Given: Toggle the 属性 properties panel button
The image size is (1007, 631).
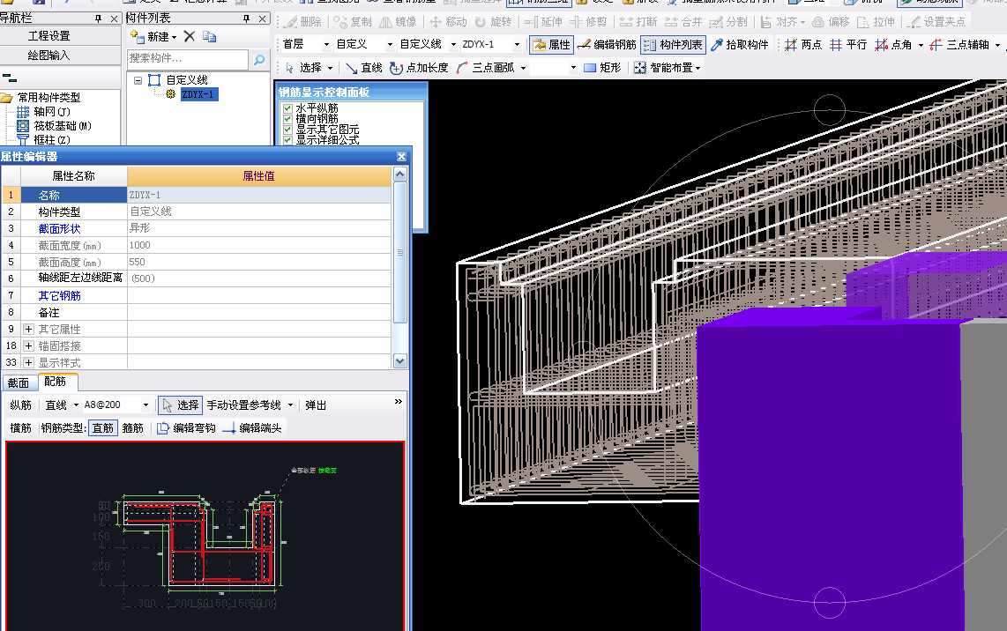Looking at the screenshot, I should coord(551,44).
